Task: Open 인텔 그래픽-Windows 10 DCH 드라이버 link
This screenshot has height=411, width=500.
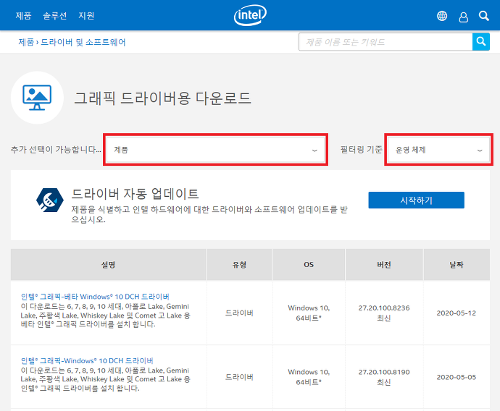Action: 87,360
